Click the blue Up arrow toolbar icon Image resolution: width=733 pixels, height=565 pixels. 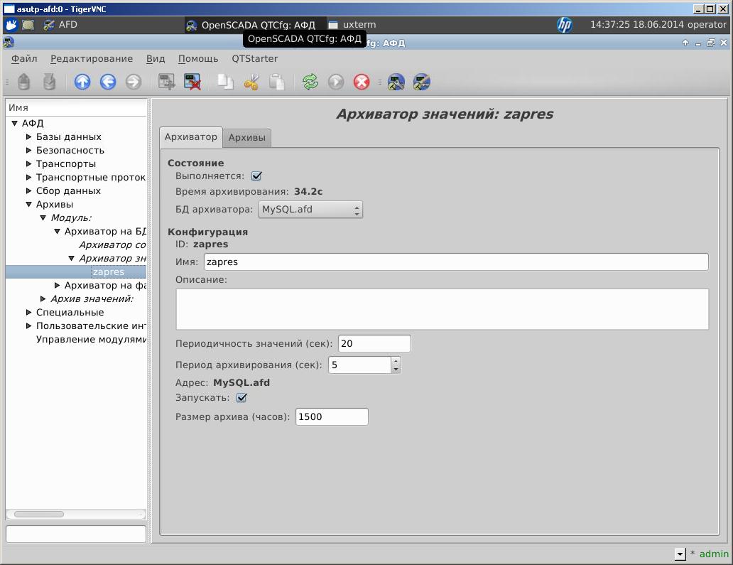point(82,82)
